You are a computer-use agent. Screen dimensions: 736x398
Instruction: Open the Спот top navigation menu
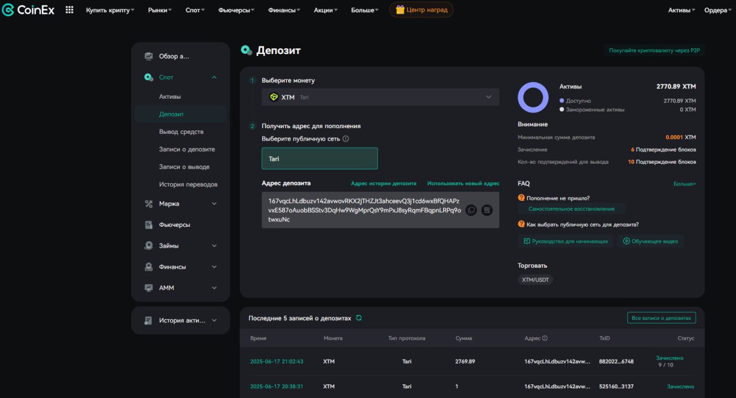pyautogui.click(x=195, y=10)
